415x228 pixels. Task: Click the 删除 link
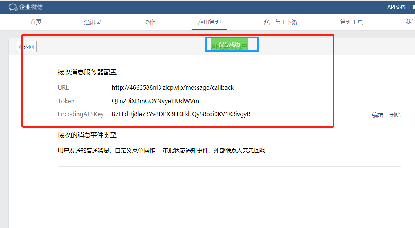click(395, 115)
